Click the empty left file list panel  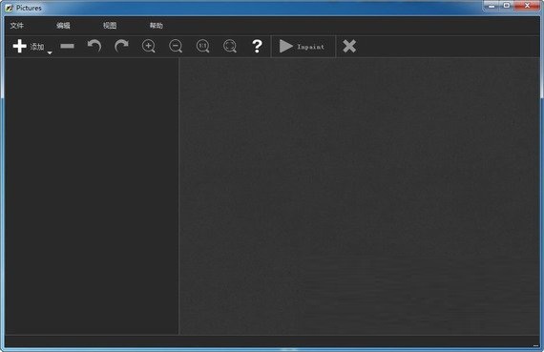click(x=92, y=196)
